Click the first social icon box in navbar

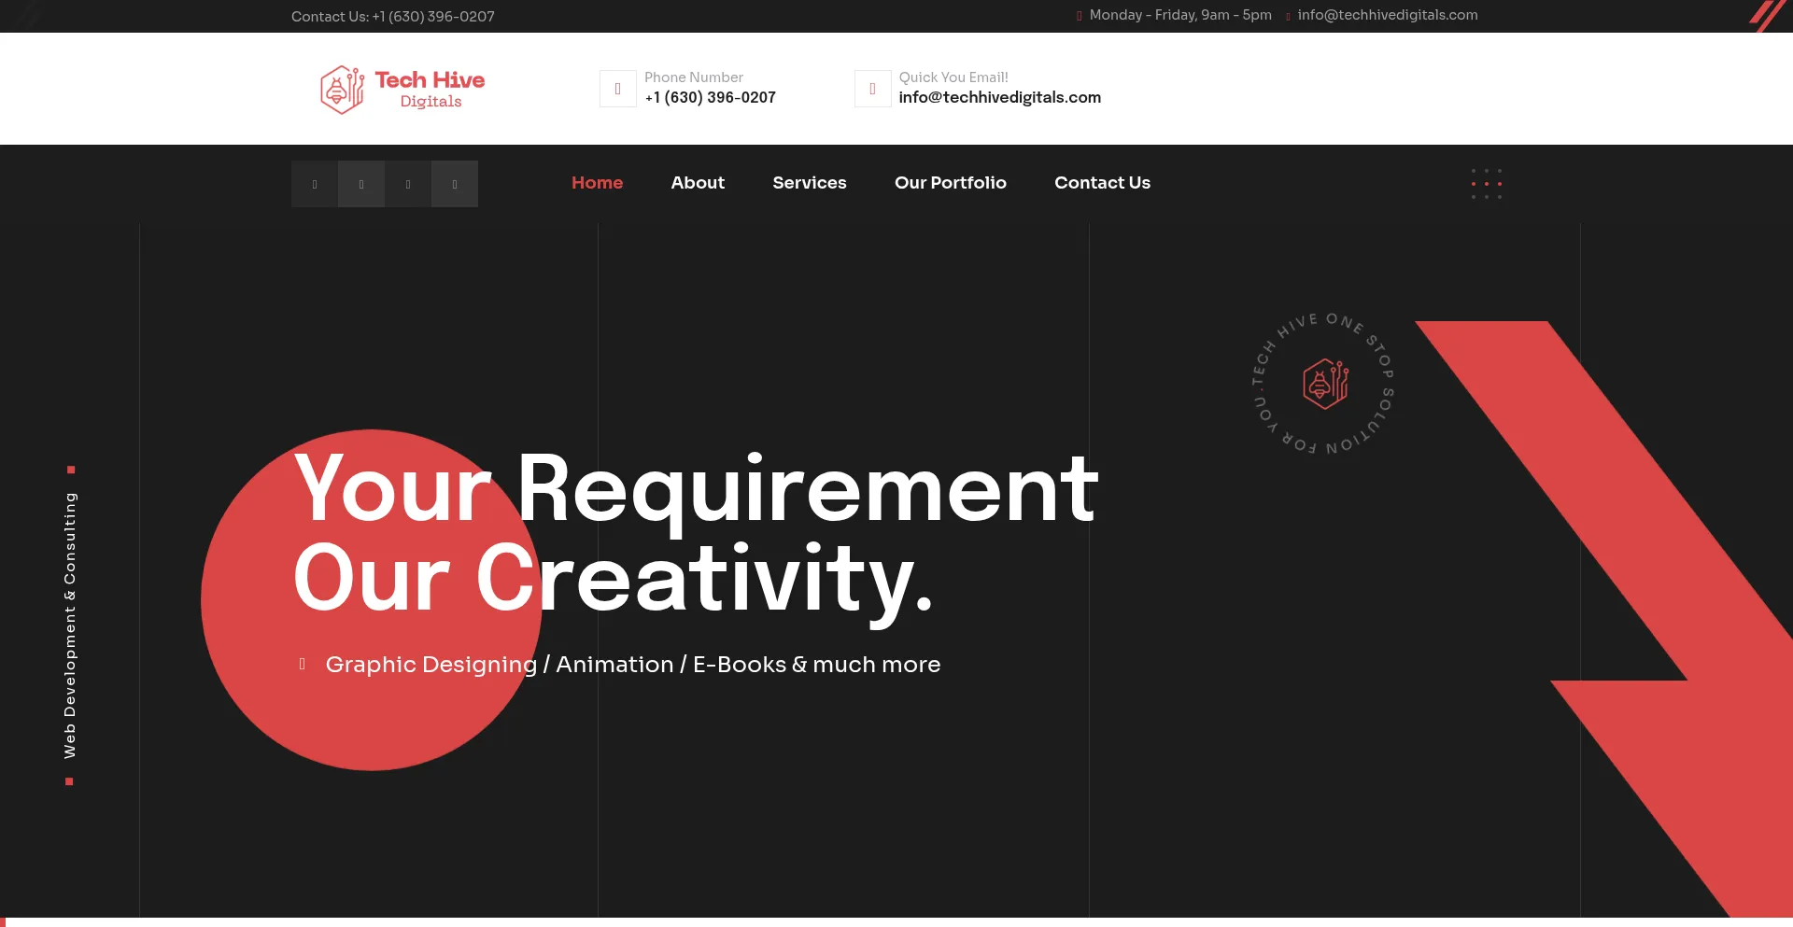[315, 184]
